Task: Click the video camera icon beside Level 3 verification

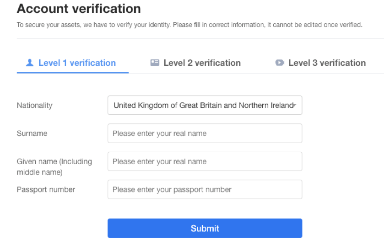Action: point(280,63)
